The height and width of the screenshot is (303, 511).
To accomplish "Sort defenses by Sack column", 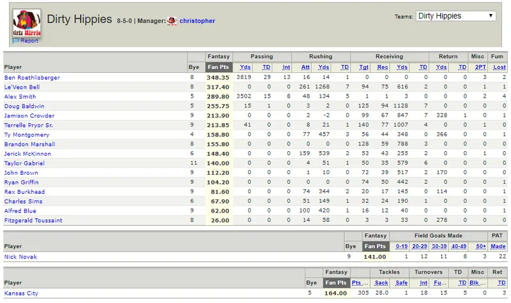I will pyautogui.click(x=381, y=283).
